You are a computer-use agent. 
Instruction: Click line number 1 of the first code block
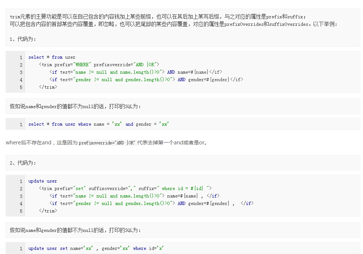click(x=21, y=57)
